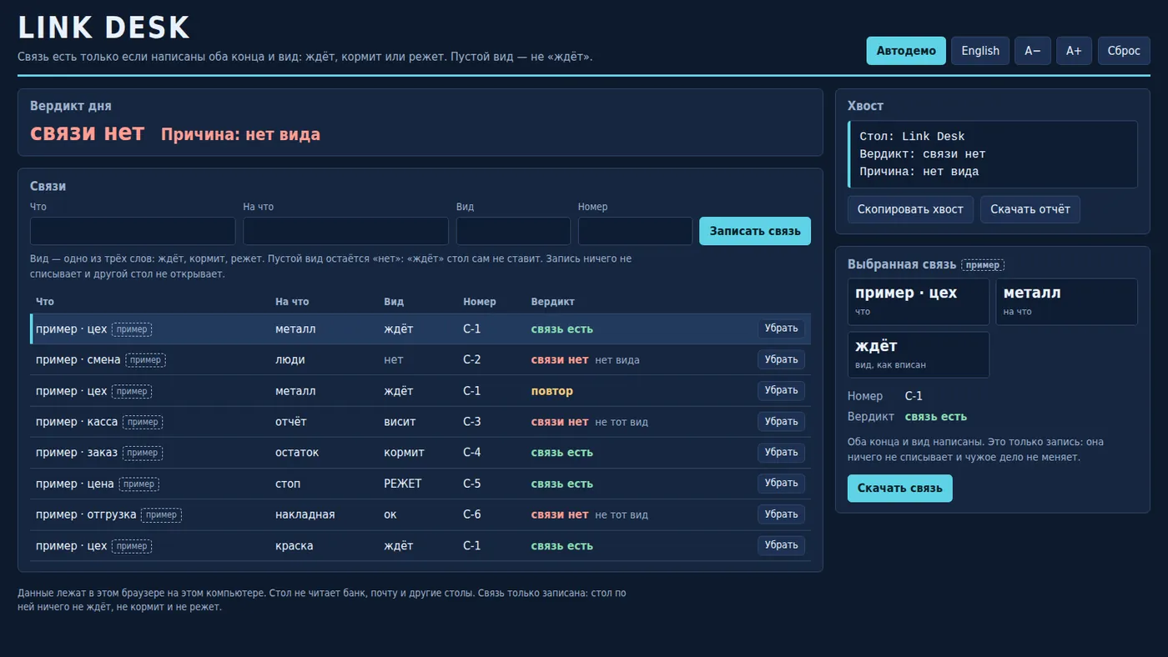Screen dimensions: 1168x657
Task: Click number C-3 in the table
Action: (x=472, y=422)
